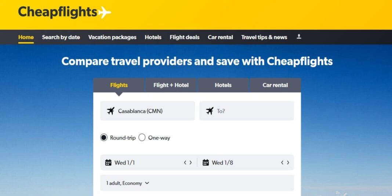Open Travel tips & news link

pyautogui.click(x=264, y=37)
